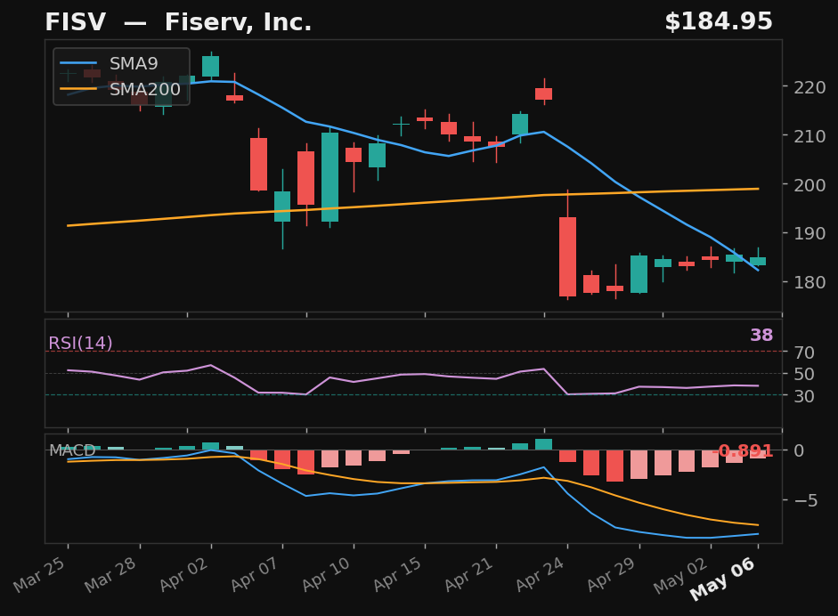The image size is (838, 616).
Task: Click the 0 MACD axis label
Action: 799,450
